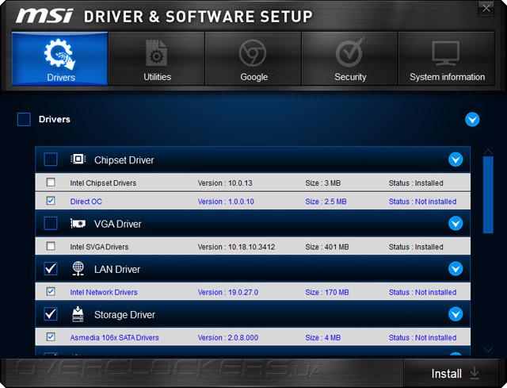This screenshot has height=388, width=507.
Task: Click Version : 19.0.27.0 text
Action: (x=228, y=292)
